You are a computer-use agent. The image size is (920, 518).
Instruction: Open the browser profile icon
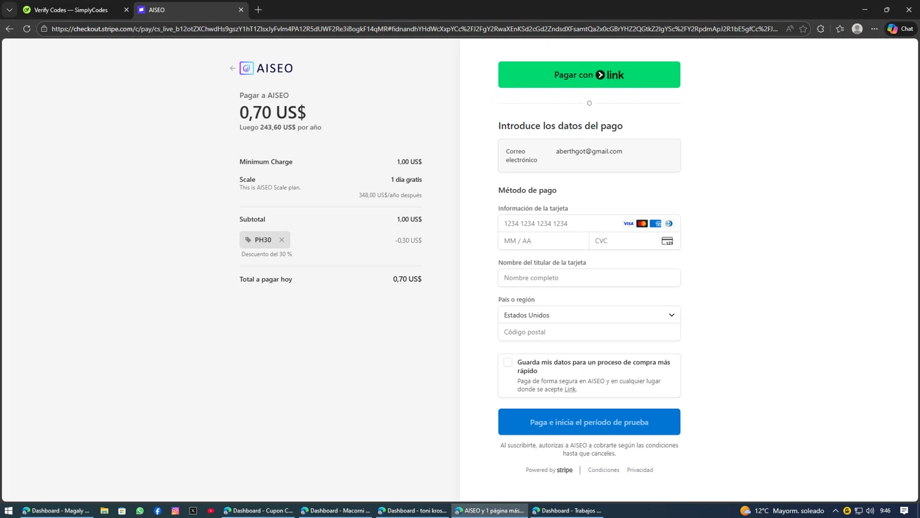pos(857,29)
